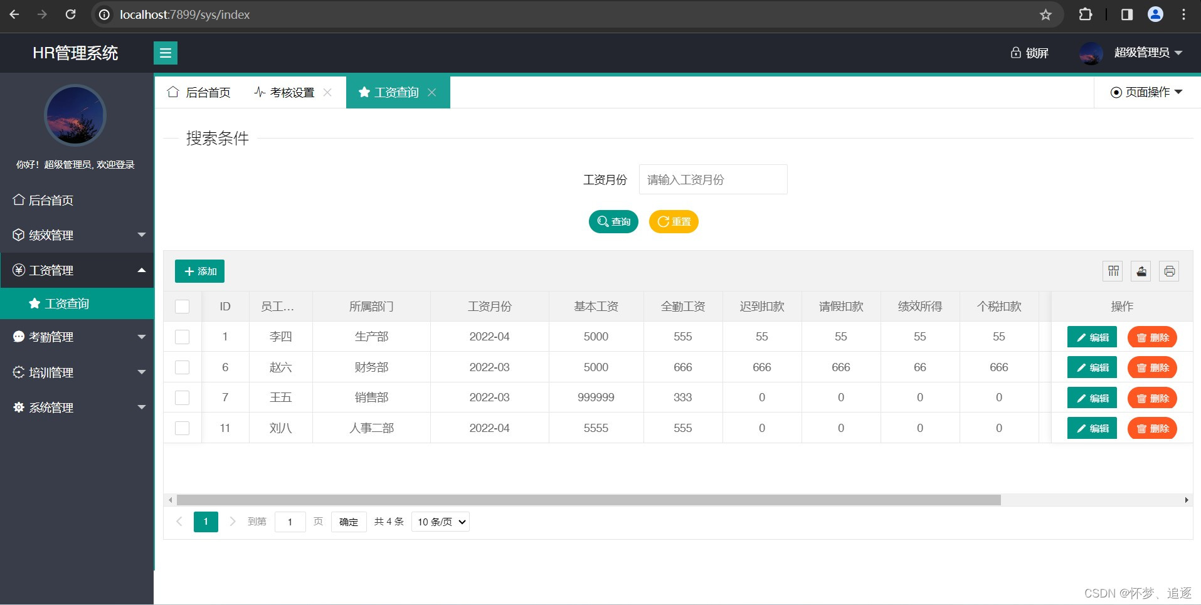
Task: Click the top-right admin avatar image
Action: click(1091, 53)
